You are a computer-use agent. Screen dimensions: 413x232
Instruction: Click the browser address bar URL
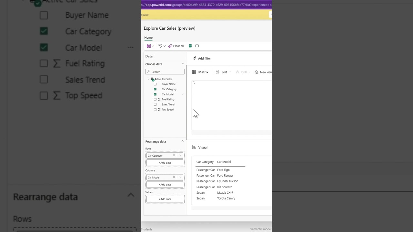(206, 5)
